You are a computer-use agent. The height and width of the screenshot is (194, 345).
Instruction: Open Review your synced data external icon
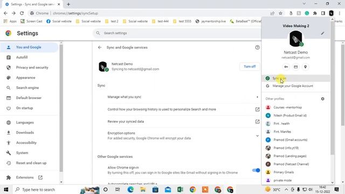point(257,122)
